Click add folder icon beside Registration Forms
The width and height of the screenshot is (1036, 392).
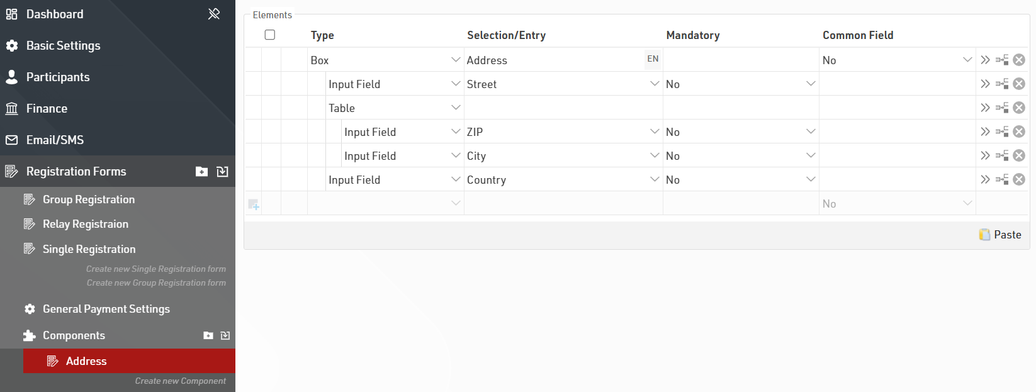[201, 172]
